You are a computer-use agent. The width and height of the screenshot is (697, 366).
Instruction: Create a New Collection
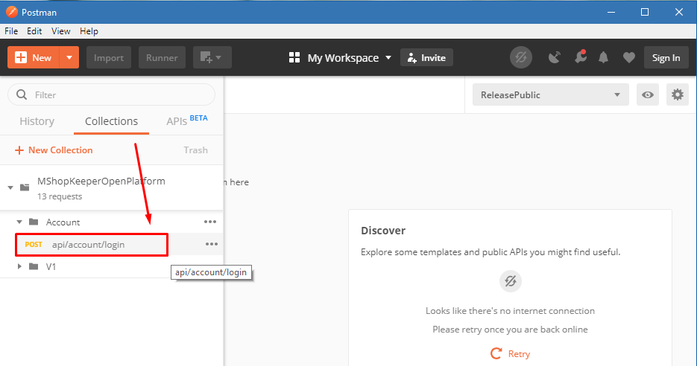(x=54, y=150)
